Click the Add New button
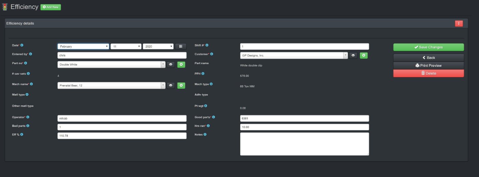The image size is (479, 177). [51, 7]
